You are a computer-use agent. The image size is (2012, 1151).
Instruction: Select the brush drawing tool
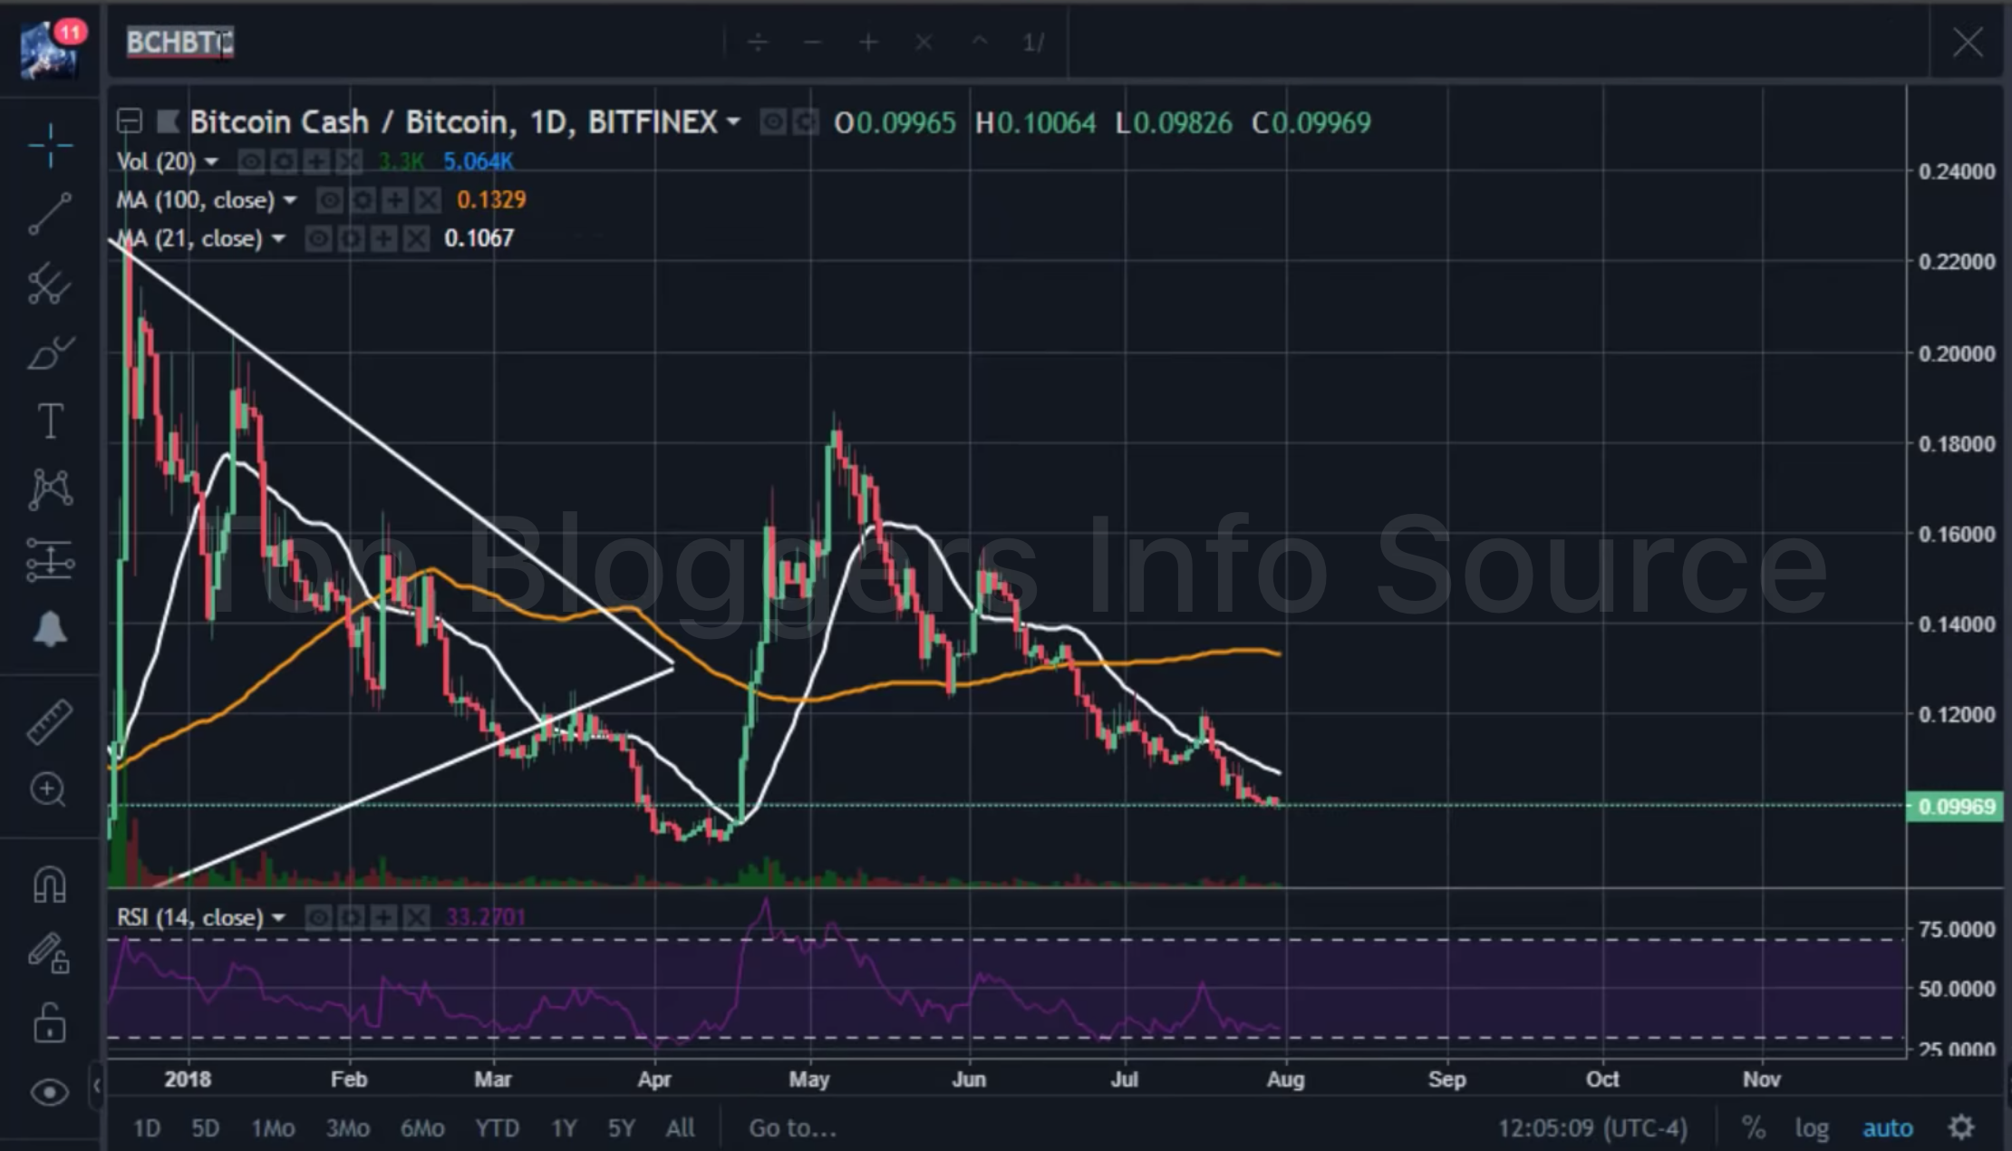(50, 353)
